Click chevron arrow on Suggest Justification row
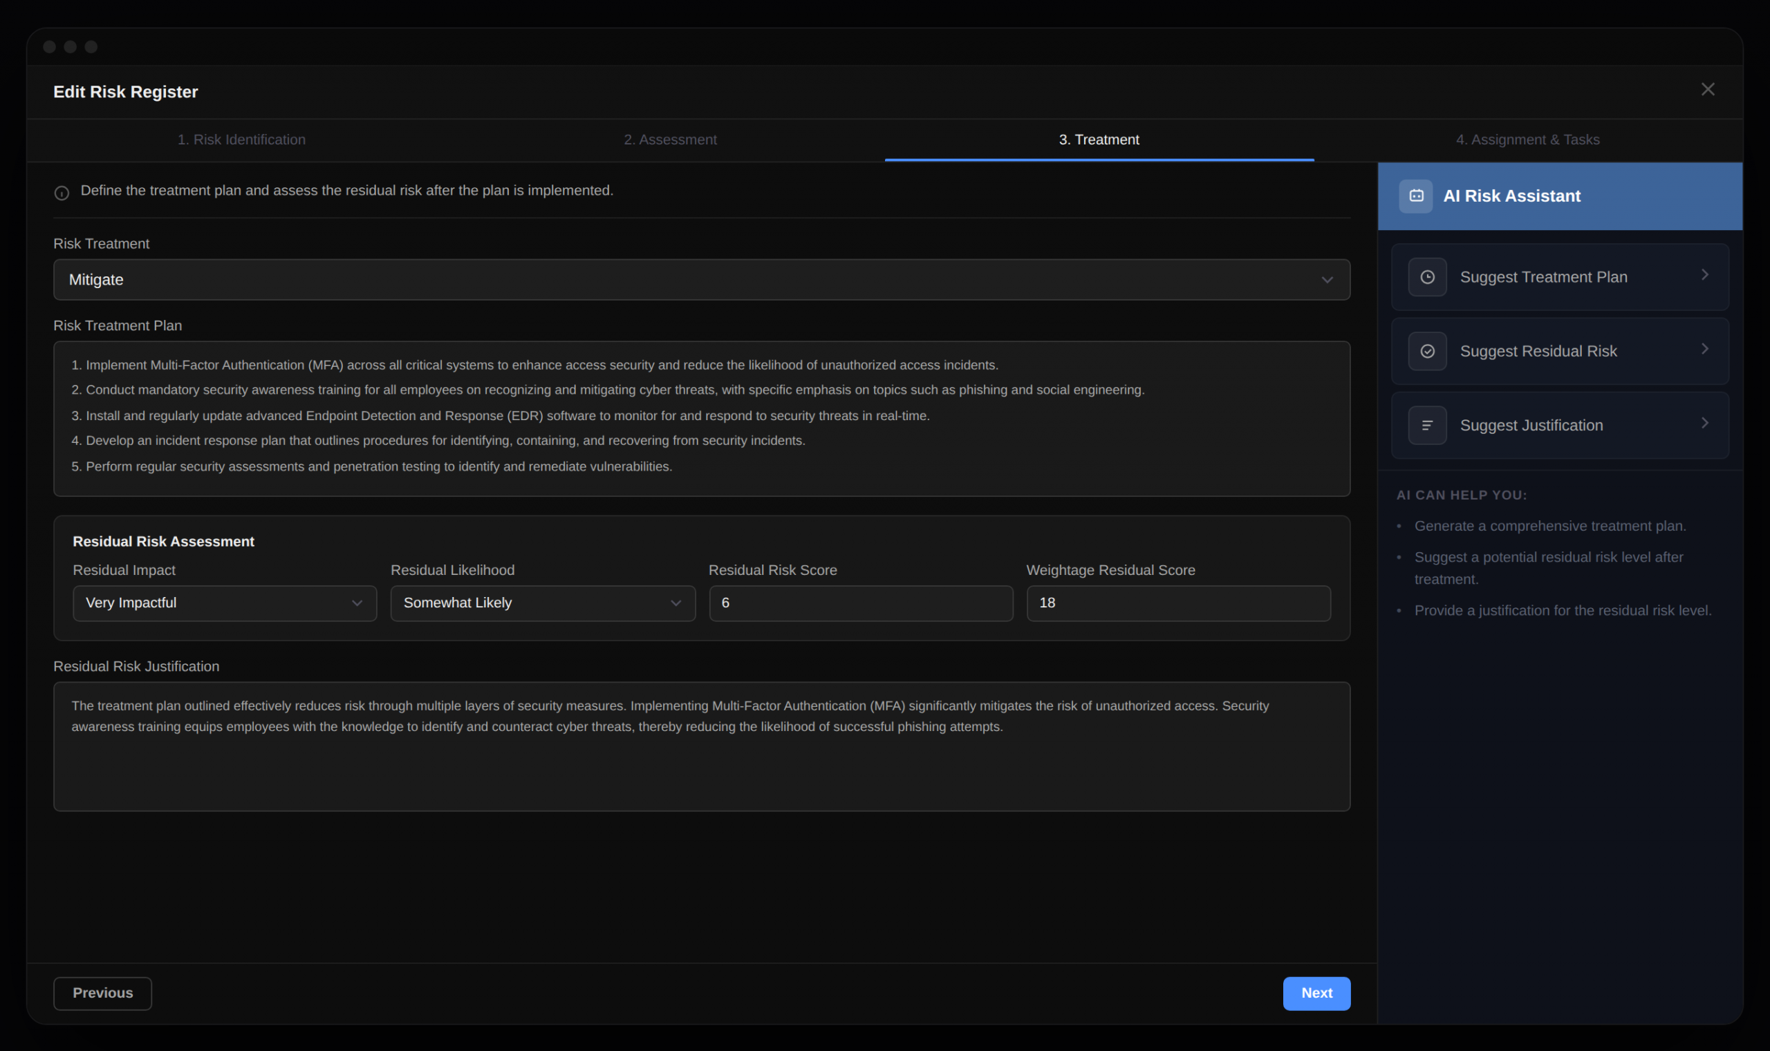 click(1704, 423)
